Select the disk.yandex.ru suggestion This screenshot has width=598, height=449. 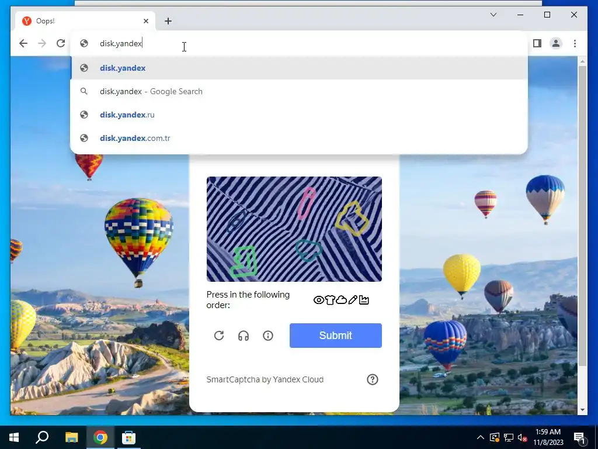pyautogui.click(x=299, y=115)
